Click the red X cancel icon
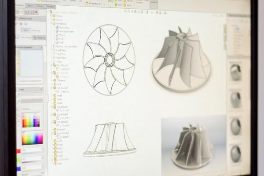Viewport: 264px width, 176px height. point(21,24)
